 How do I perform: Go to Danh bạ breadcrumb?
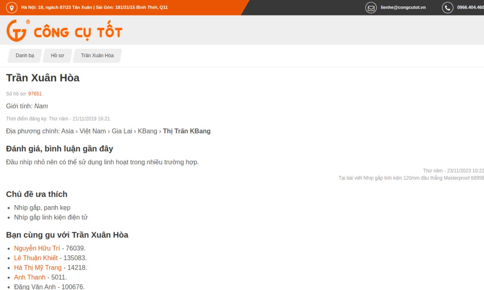point(25,56)
